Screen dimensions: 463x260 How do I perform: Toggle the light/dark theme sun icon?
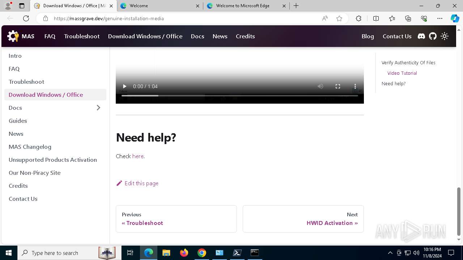pos(445,36)
